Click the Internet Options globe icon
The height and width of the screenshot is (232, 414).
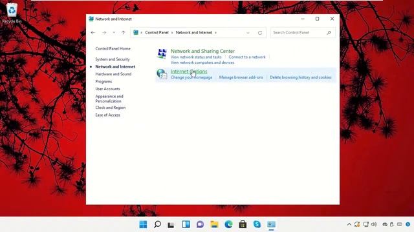coord(162,74)
